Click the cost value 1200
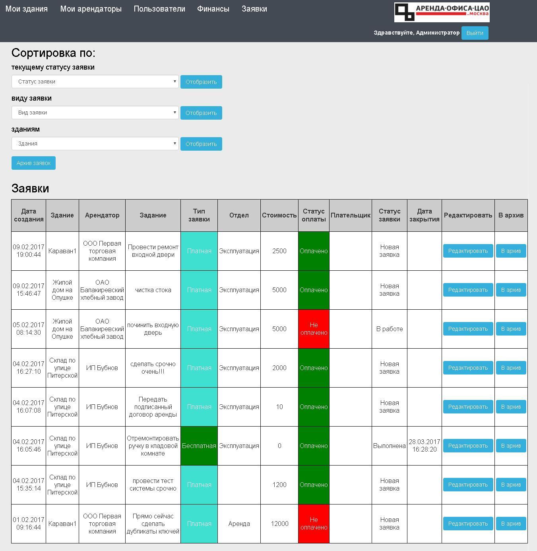Viewport: 537px width, 551px height. click(279, 485)
